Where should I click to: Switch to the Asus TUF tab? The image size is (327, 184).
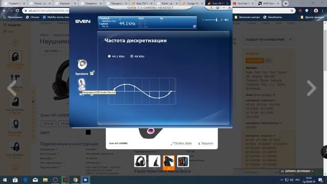tap(142, 4)
